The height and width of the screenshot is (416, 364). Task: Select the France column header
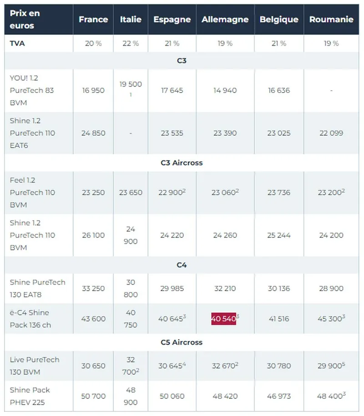pos(93,20)
